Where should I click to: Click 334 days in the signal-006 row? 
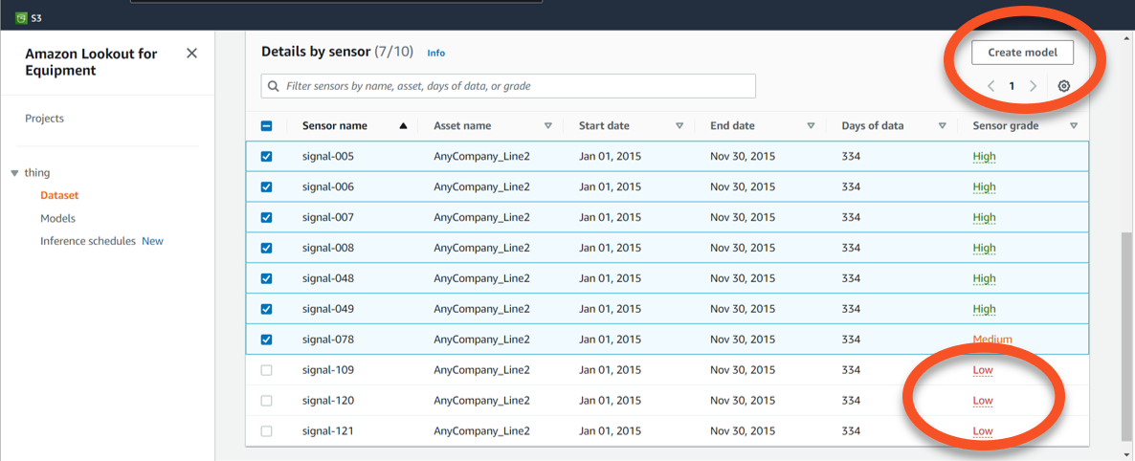point(852,187)
